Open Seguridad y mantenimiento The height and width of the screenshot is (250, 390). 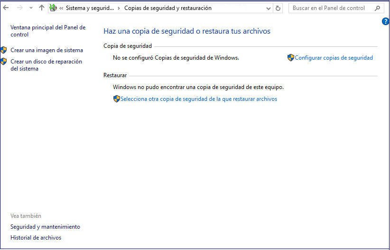tap(45, 227)
